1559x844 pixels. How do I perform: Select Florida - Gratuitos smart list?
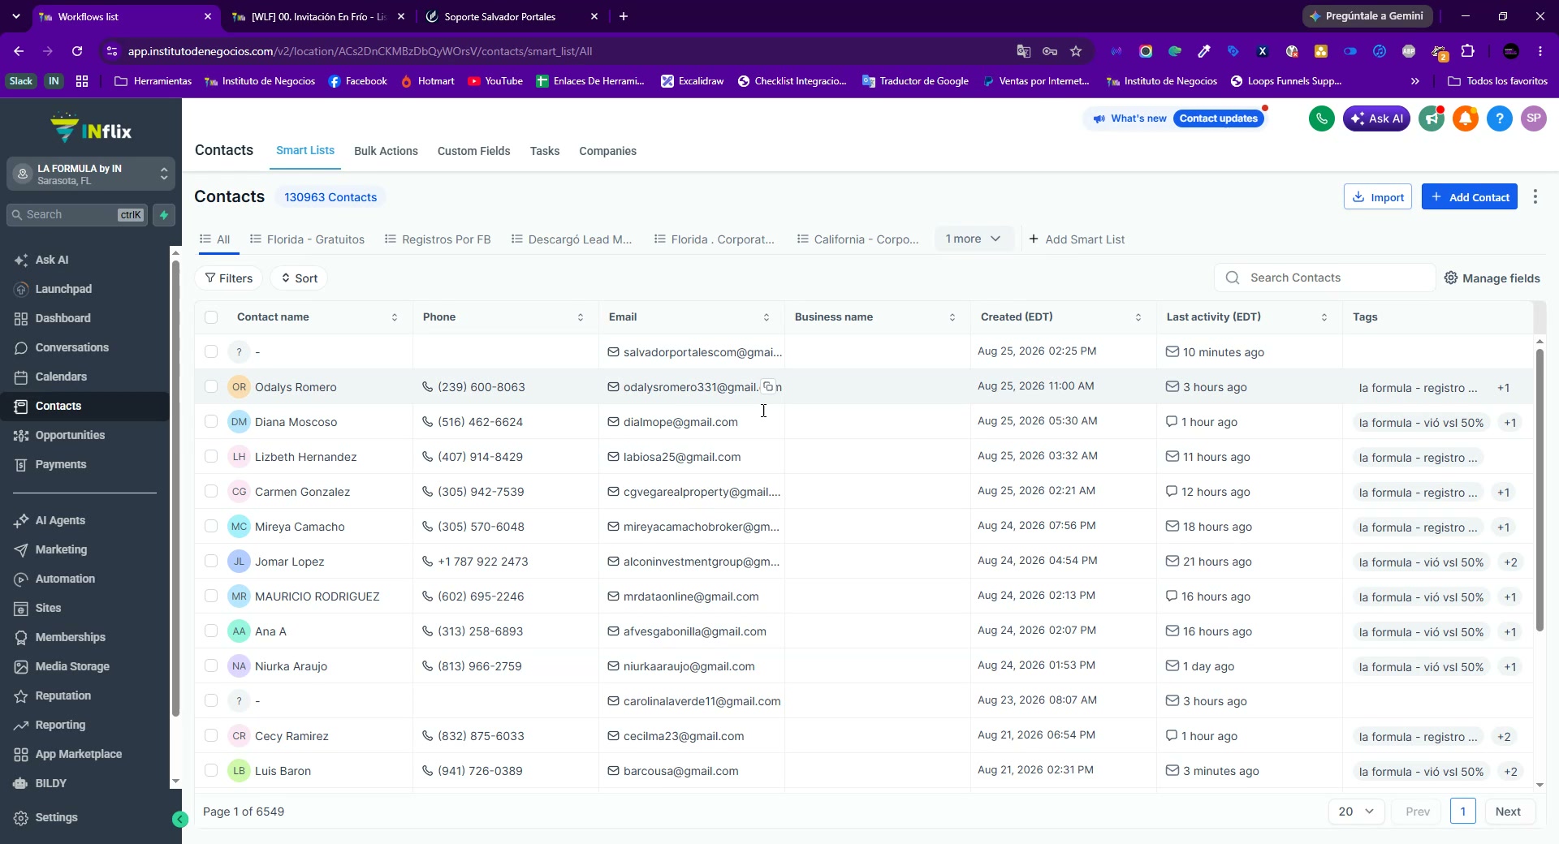click(307, 239)
